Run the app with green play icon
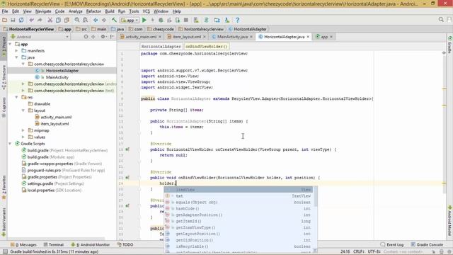The width and height of the screenshot is (453, 255). [x=144, y=20]
